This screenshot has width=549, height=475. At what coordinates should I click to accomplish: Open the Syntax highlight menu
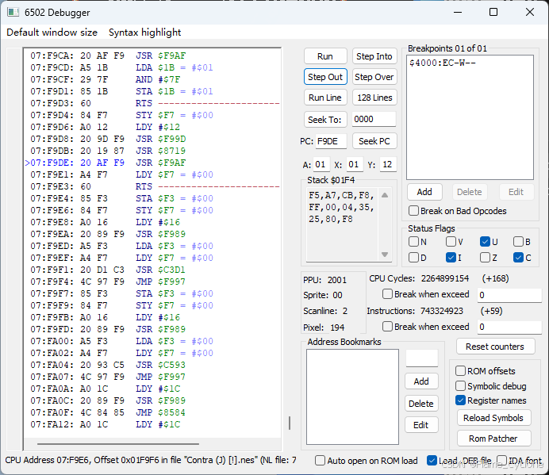pyautogui.click(x=144, y=33)
